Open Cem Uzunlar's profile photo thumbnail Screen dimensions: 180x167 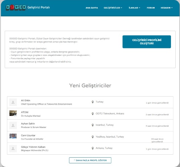point(13,136)
